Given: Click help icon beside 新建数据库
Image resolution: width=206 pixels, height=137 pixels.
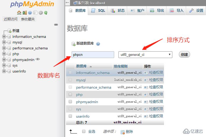Looking at the screenshot, I should tap(98, 44).
